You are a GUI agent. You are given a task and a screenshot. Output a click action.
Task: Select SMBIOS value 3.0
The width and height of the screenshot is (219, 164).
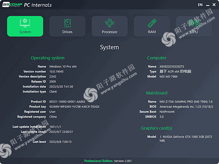(x=162, y=117)
